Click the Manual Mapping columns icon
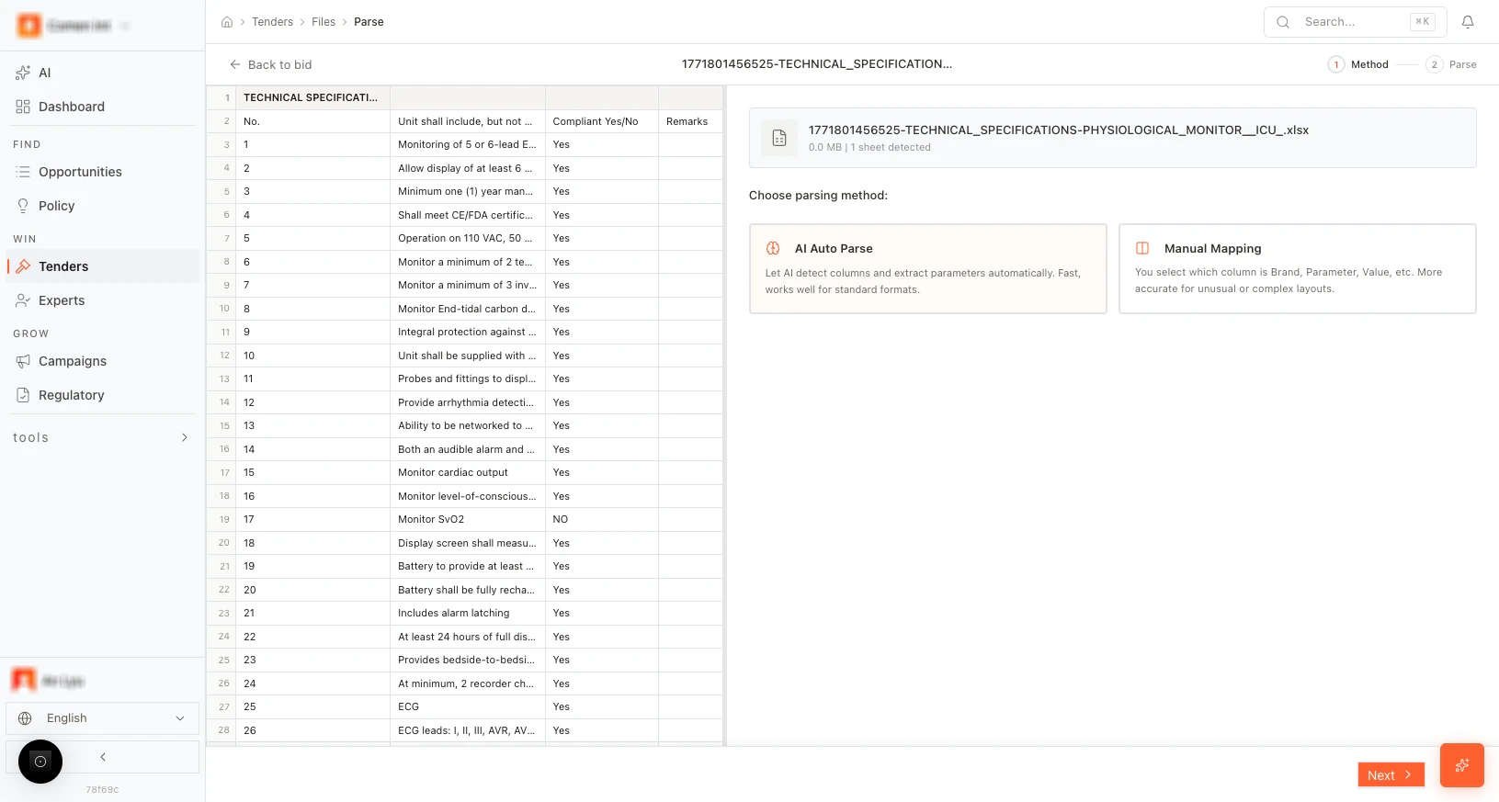The height and width of the screenshot is (802, 1499). pyautogui.click(x=1142, y=248)
